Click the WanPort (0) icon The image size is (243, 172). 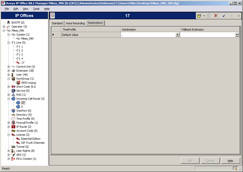(x=14, y=111)
